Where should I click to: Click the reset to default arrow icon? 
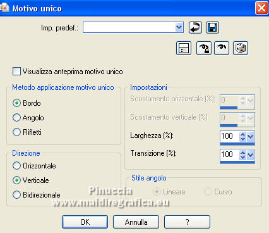(195, 27)
